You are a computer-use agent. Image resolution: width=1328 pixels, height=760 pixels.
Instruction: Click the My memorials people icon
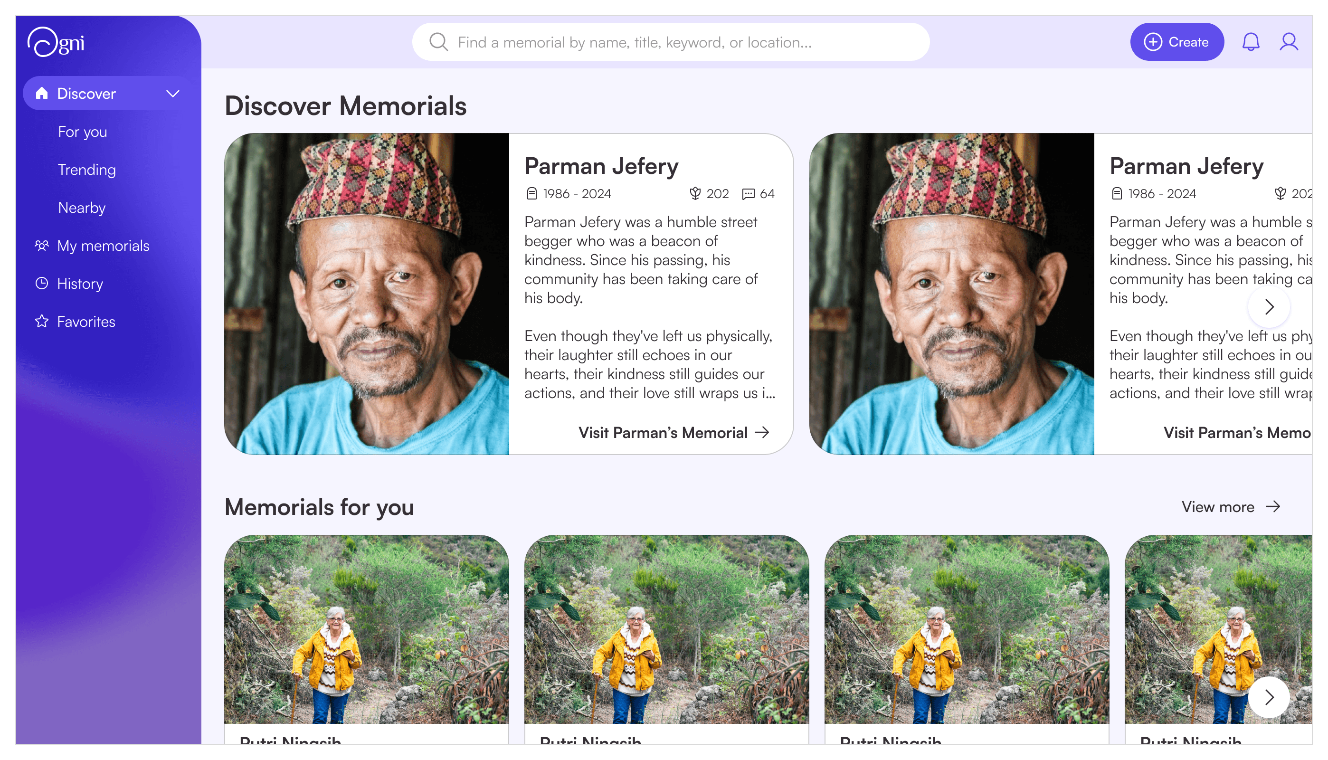(x=42, y=245)
